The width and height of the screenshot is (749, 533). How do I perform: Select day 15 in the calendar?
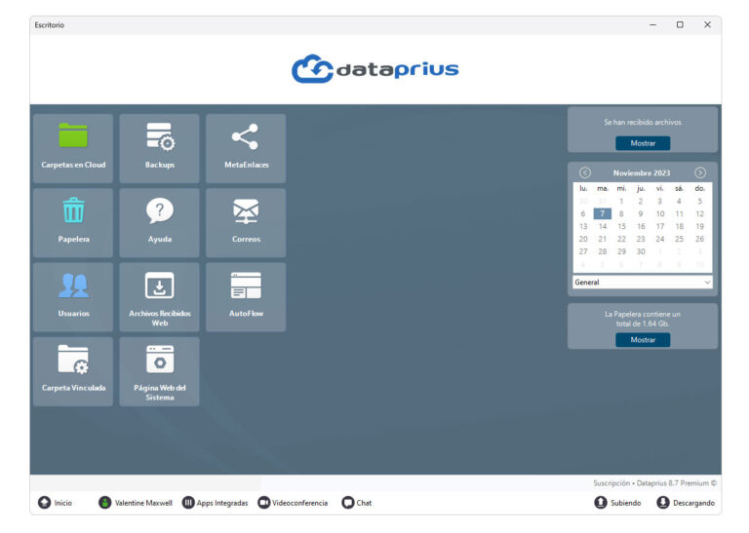pos(621,226)
